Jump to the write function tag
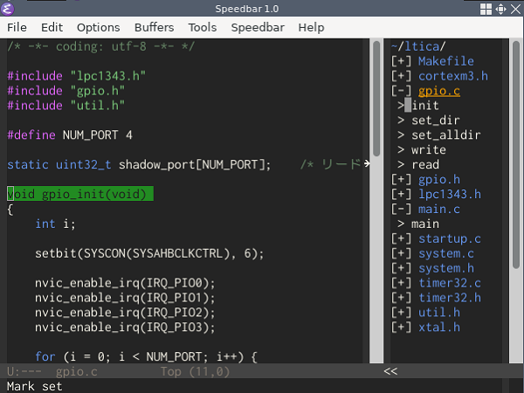Image resolution: width=524 pixels, height=393 pixels. coord(428,150)
